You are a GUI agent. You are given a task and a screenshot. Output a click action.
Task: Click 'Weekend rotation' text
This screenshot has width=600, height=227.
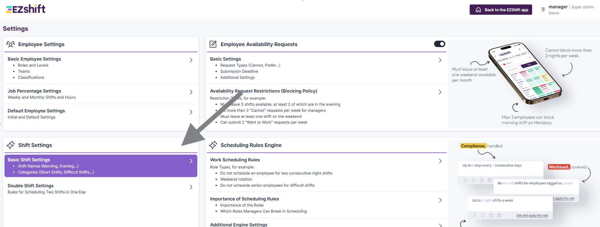coord(236,179)
